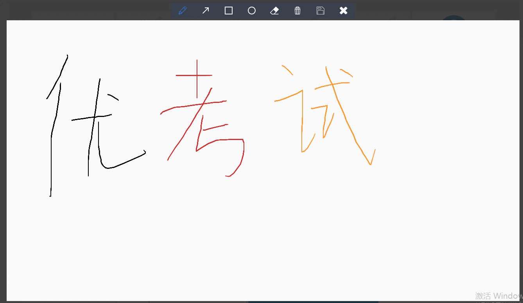The image size is (523, 303).
Task: Click the dimmed background left of the toolbar
Action: tap(78, 11)
